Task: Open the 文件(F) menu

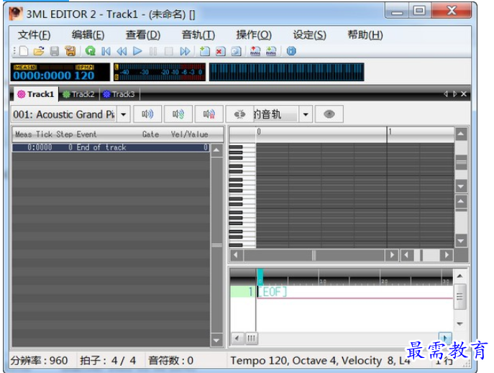Action: point(34,35)
